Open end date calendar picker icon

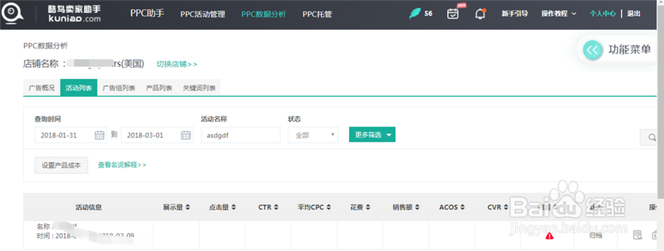point(185,135)
